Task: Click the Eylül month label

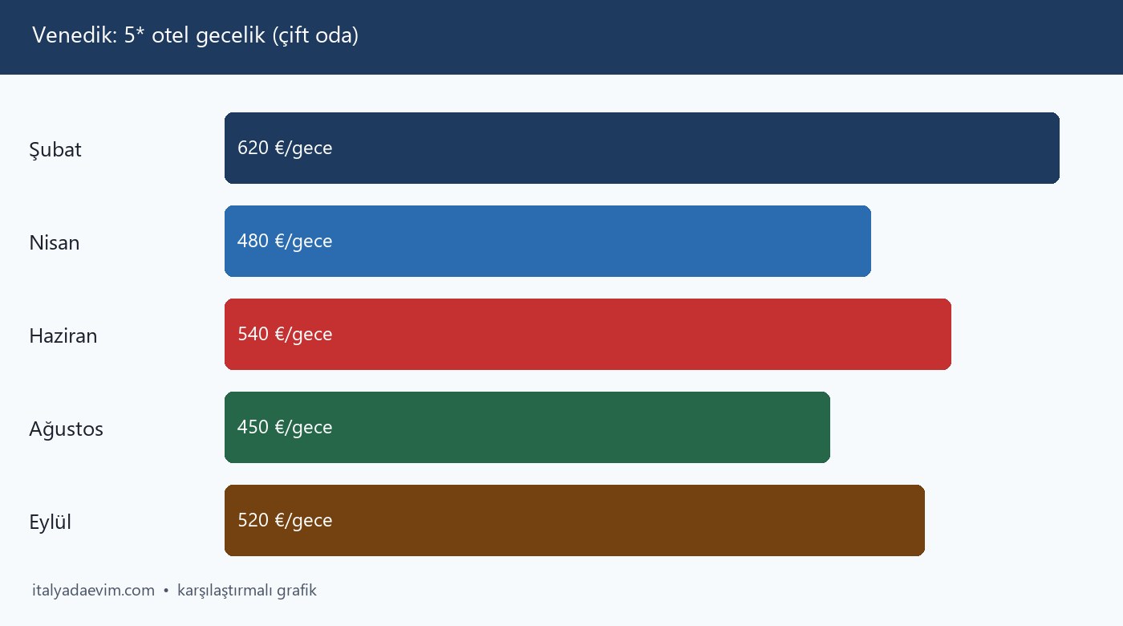Action: click(51, 522)
